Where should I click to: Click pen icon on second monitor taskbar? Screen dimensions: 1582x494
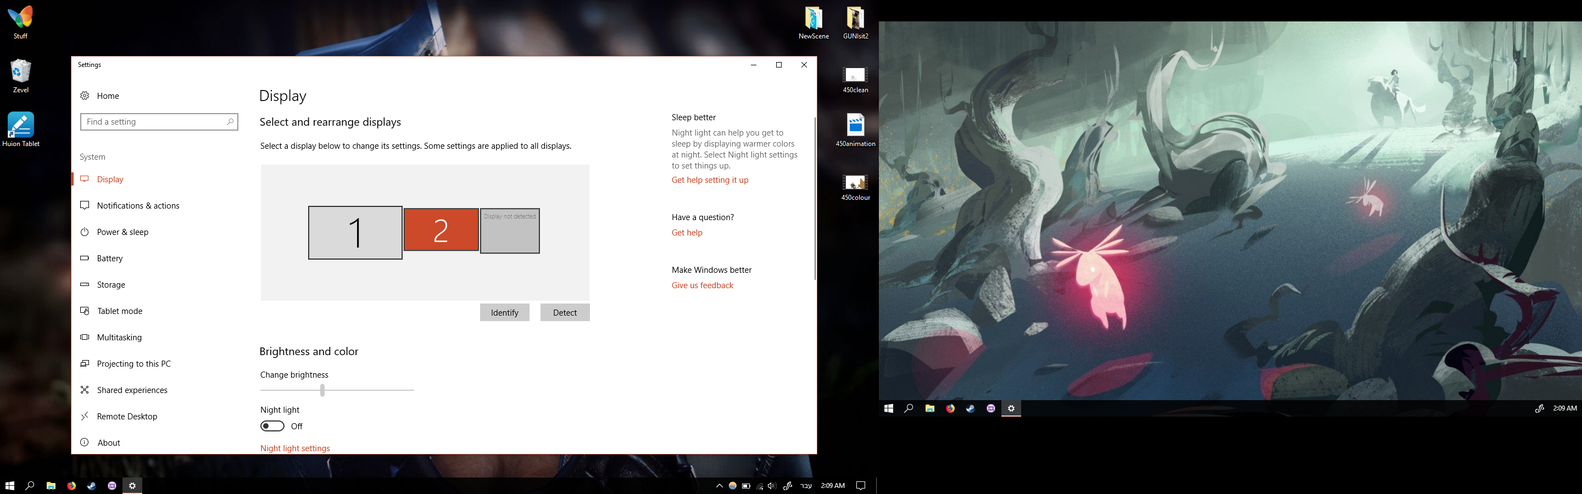point(1539,408)
